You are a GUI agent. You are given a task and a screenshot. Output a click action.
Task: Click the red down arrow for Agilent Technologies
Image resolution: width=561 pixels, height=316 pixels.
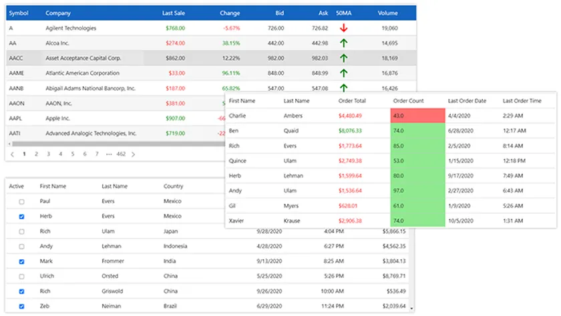[344, 28]
